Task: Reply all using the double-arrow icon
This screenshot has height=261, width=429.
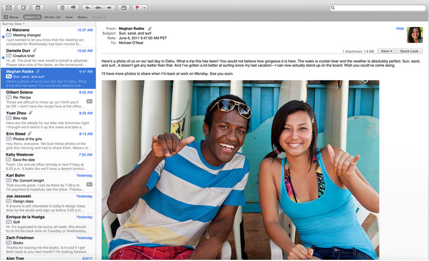Action: tap(98, 8)
